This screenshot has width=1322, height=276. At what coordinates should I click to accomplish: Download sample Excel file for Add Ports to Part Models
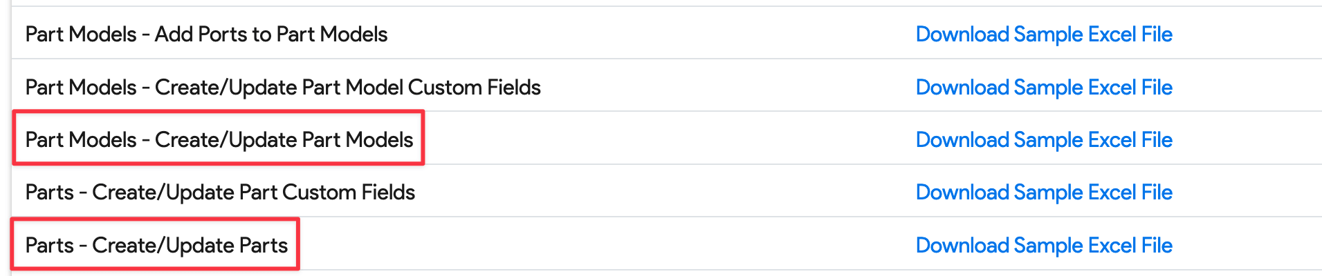1043,34
